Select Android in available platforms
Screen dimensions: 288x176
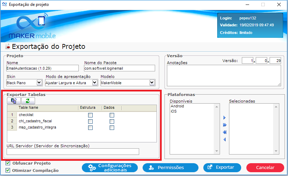pyautogui.click(x=177, y=106)
